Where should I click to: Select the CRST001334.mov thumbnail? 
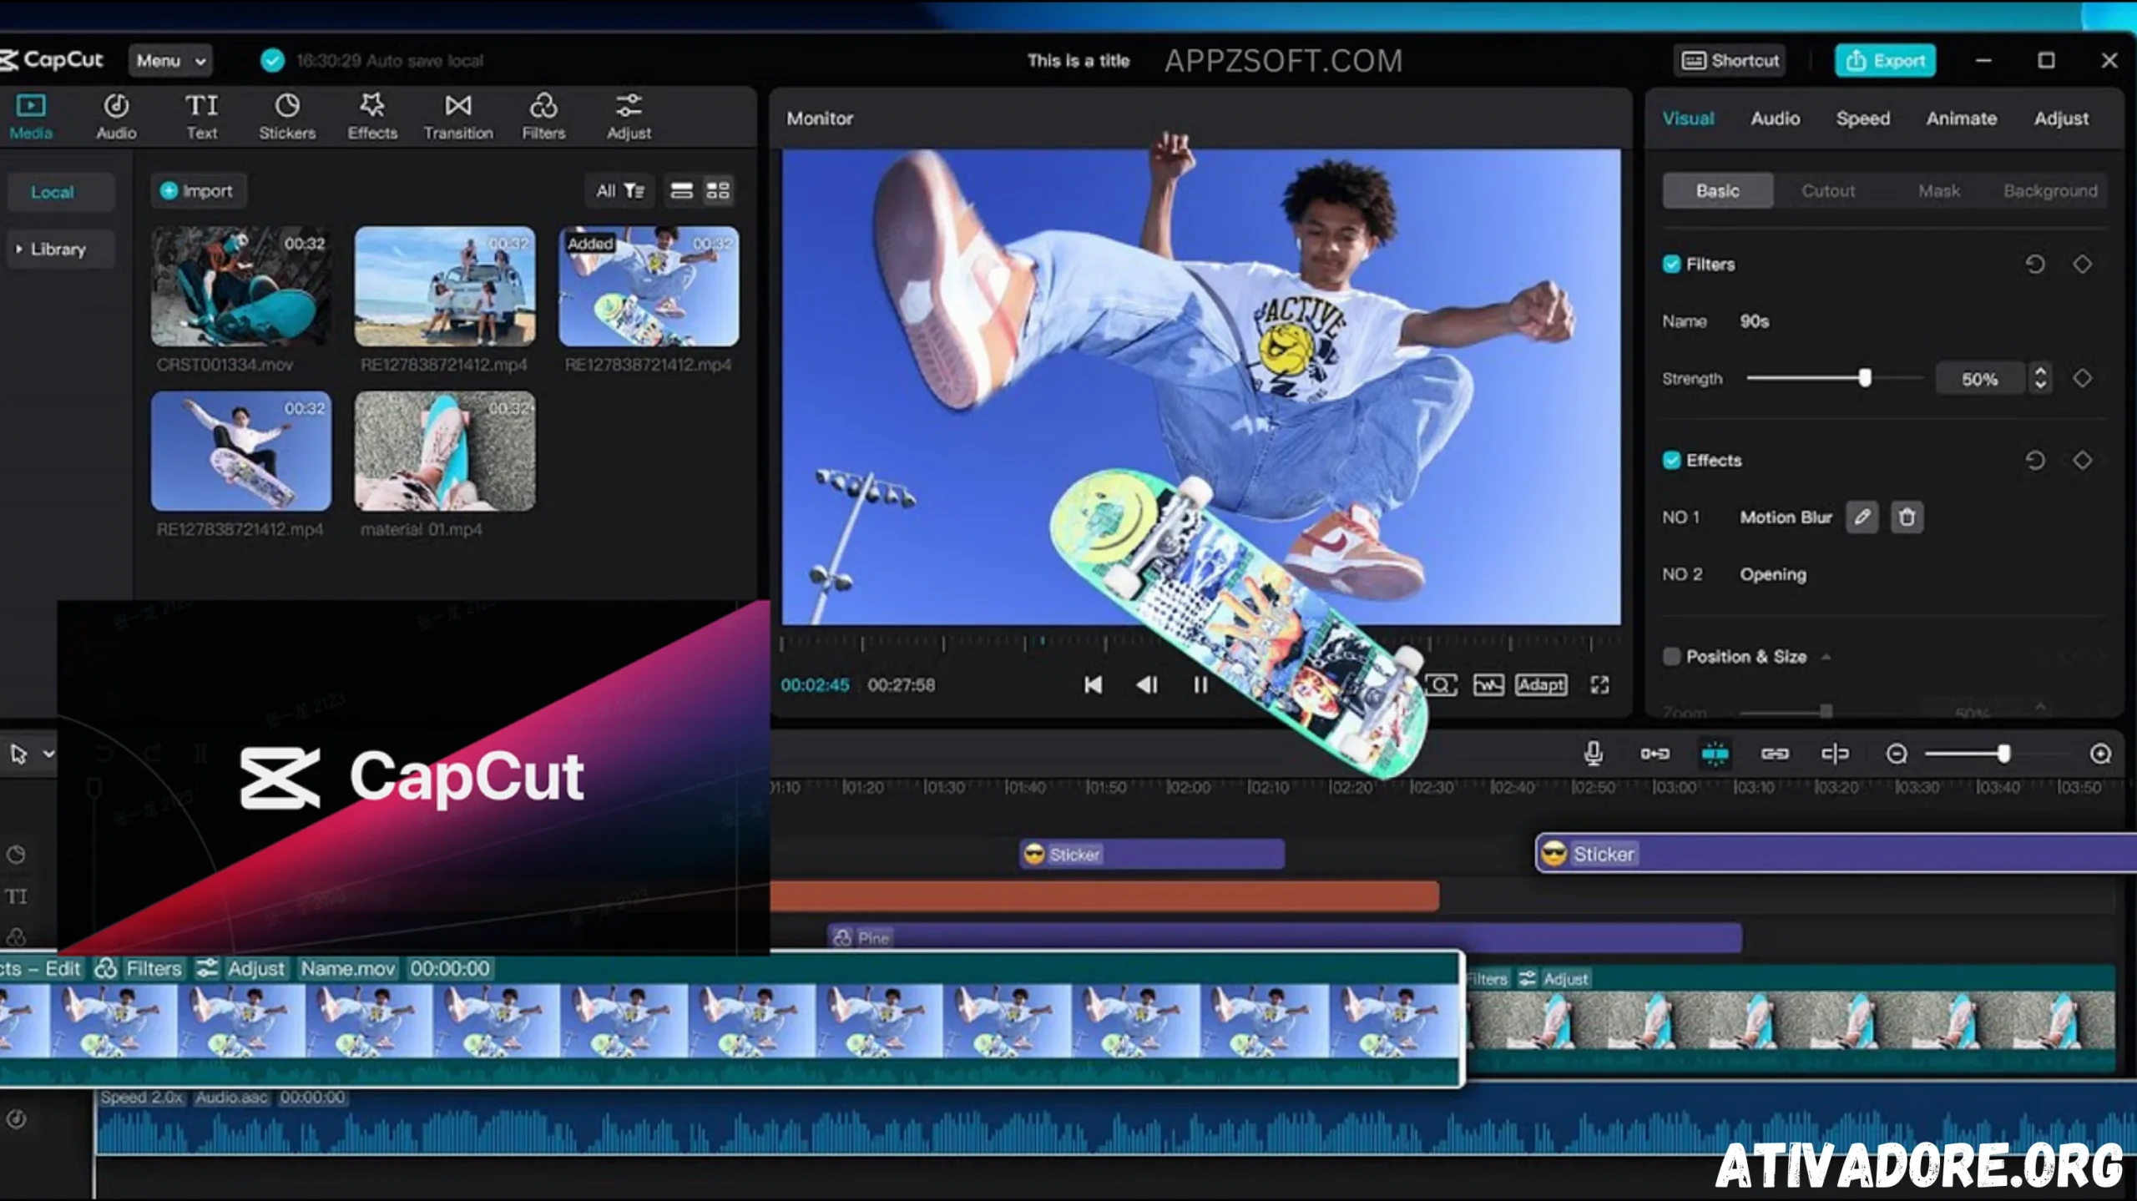[x=241, y=286]
